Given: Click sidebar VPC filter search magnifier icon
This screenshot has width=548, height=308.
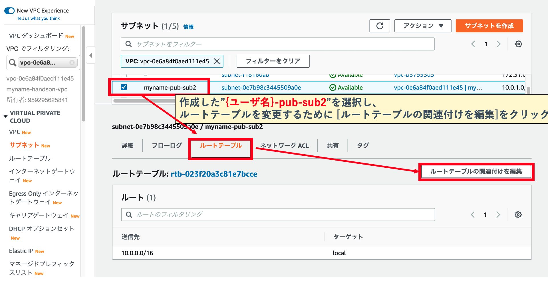Looking at the screenshot, I should [12, 62].
